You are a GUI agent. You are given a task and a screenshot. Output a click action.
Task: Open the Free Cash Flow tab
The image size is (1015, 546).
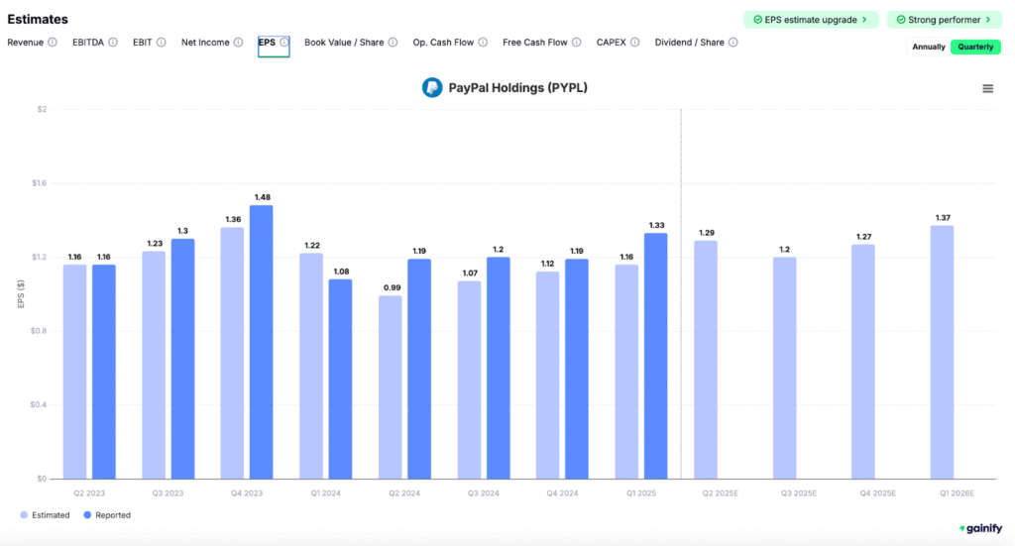534,43
